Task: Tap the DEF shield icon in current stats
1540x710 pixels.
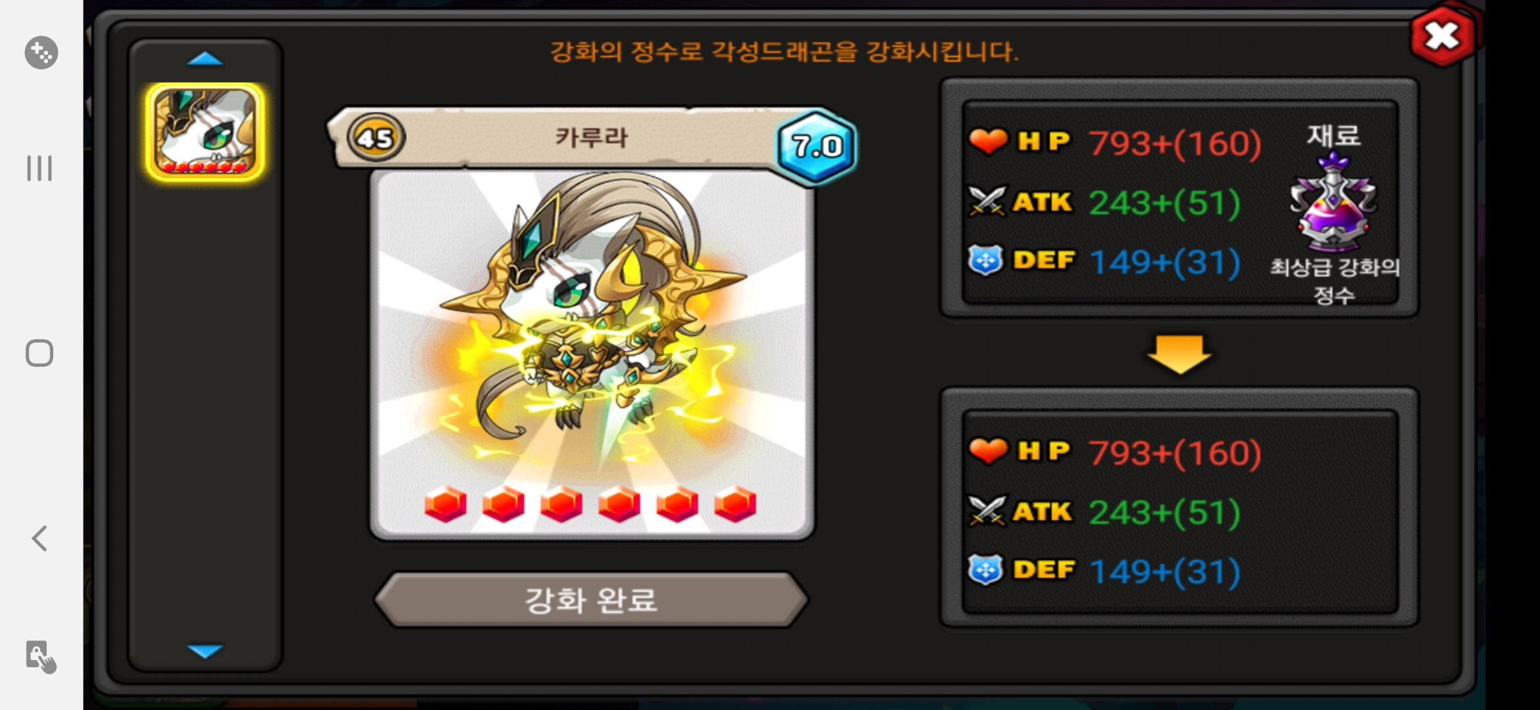Action: point(985,260)
